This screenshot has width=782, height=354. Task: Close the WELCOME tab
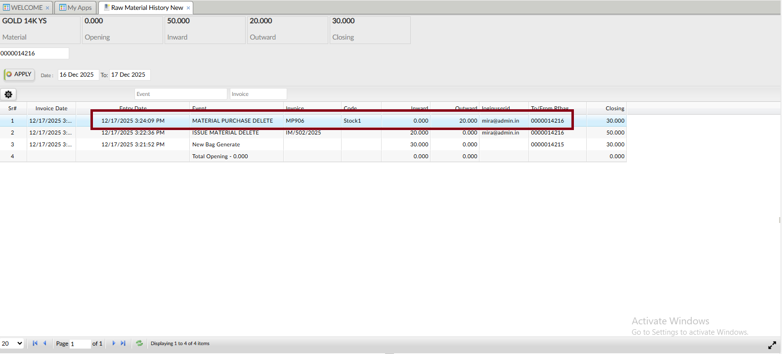tap(47, 8)
